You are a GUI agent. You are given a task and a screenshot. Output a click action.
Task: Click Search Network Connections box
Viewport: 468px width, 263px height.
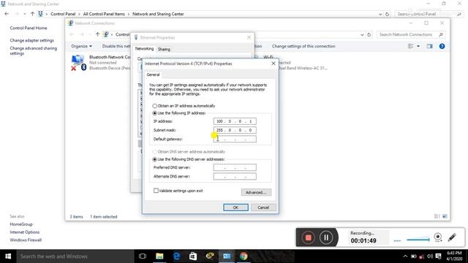[x=410, y=34]
